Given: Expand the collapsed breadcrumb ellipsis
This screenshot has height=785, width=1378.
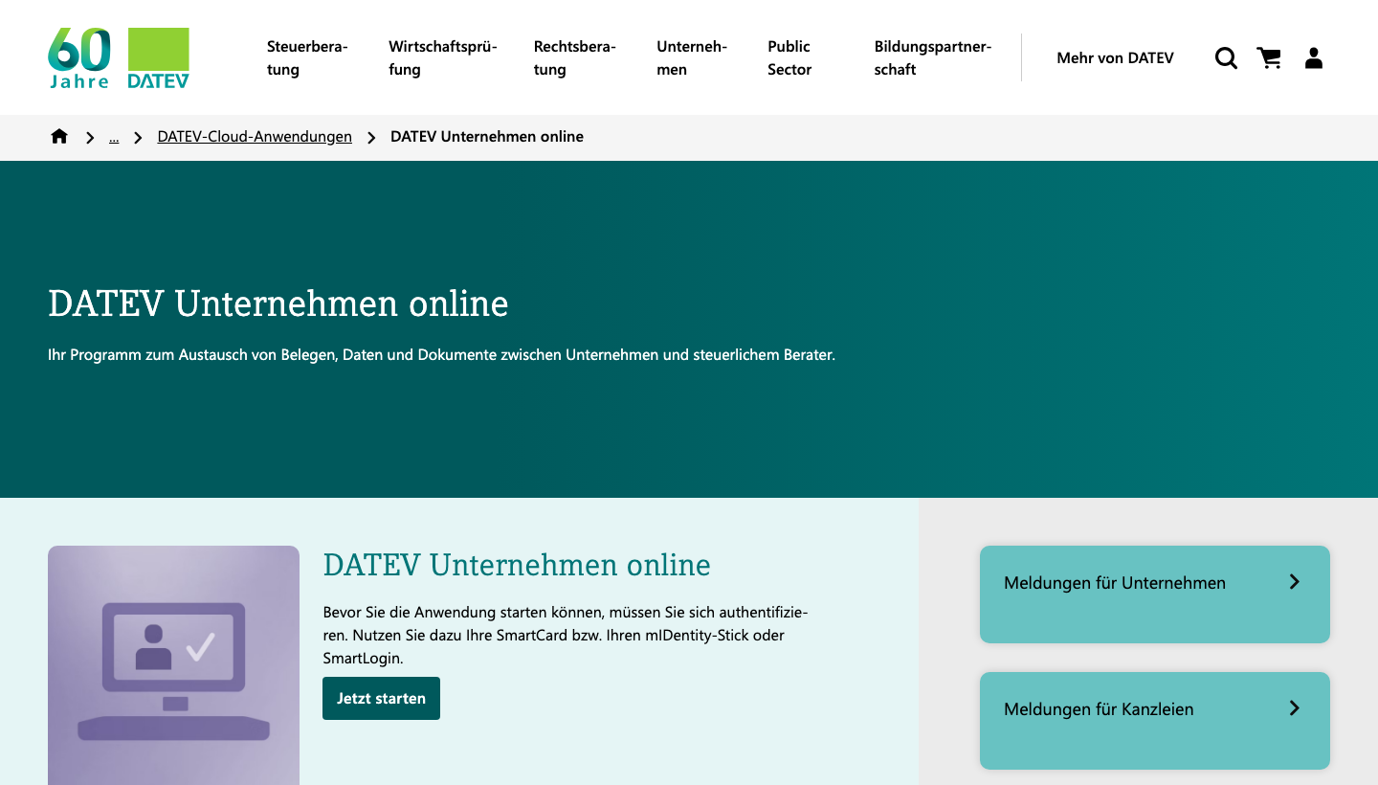Looking at the screenshot, I should 114,138.
